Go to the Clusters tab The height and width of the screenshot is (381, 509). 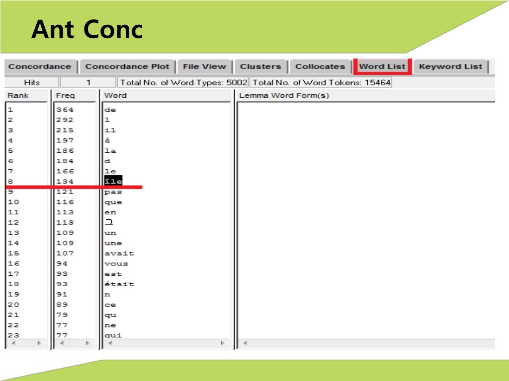[260, 66]
